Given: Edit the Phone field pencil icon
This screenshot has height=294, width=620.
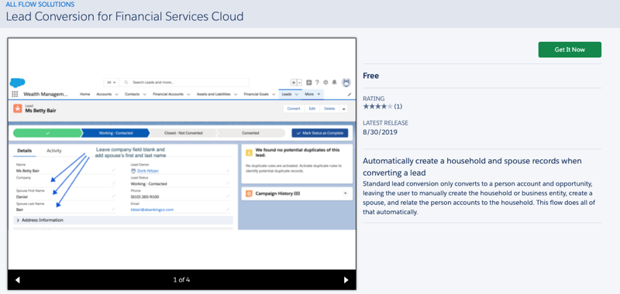Looking at the screenshot, I should [228, 197].
